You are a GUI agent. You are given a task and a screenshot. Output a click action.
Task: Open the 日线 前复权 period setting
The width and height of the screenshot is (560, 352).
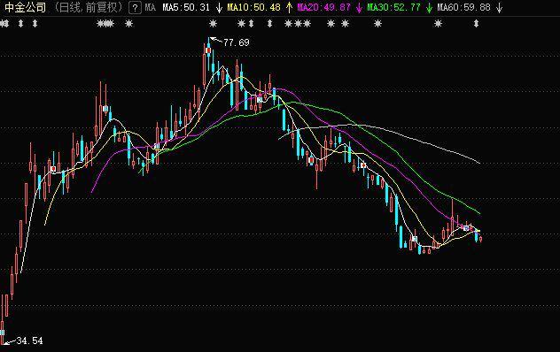(89, 7)
